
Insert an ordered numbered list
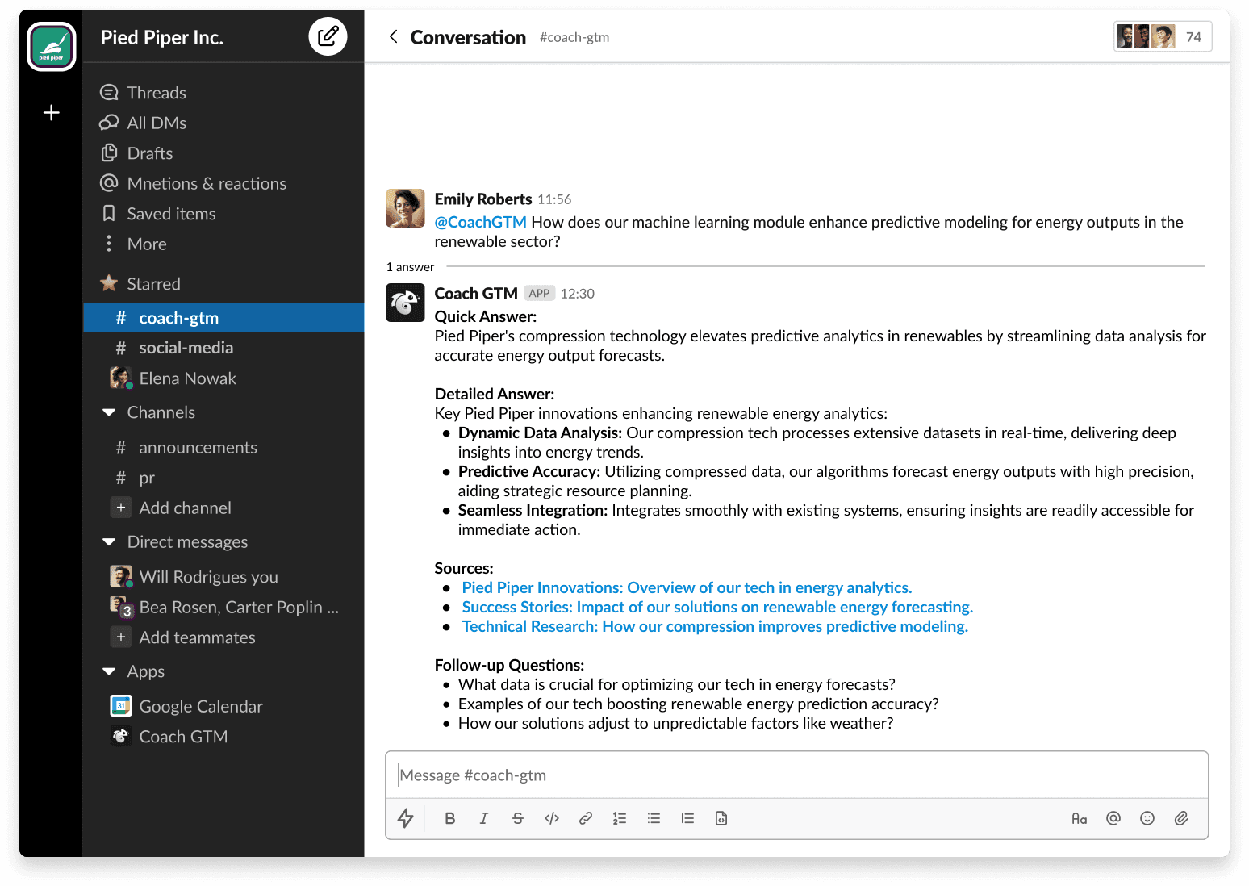(x=620, y=818)
